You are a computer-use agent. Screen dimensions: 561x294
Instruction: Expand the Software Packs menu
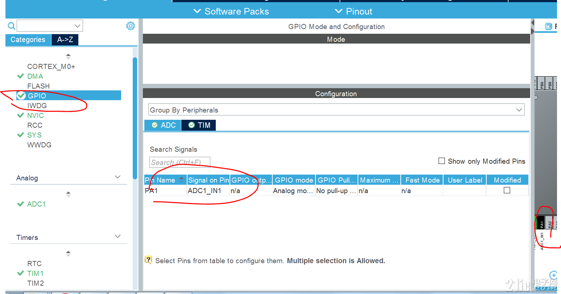(x=231, y=11)
